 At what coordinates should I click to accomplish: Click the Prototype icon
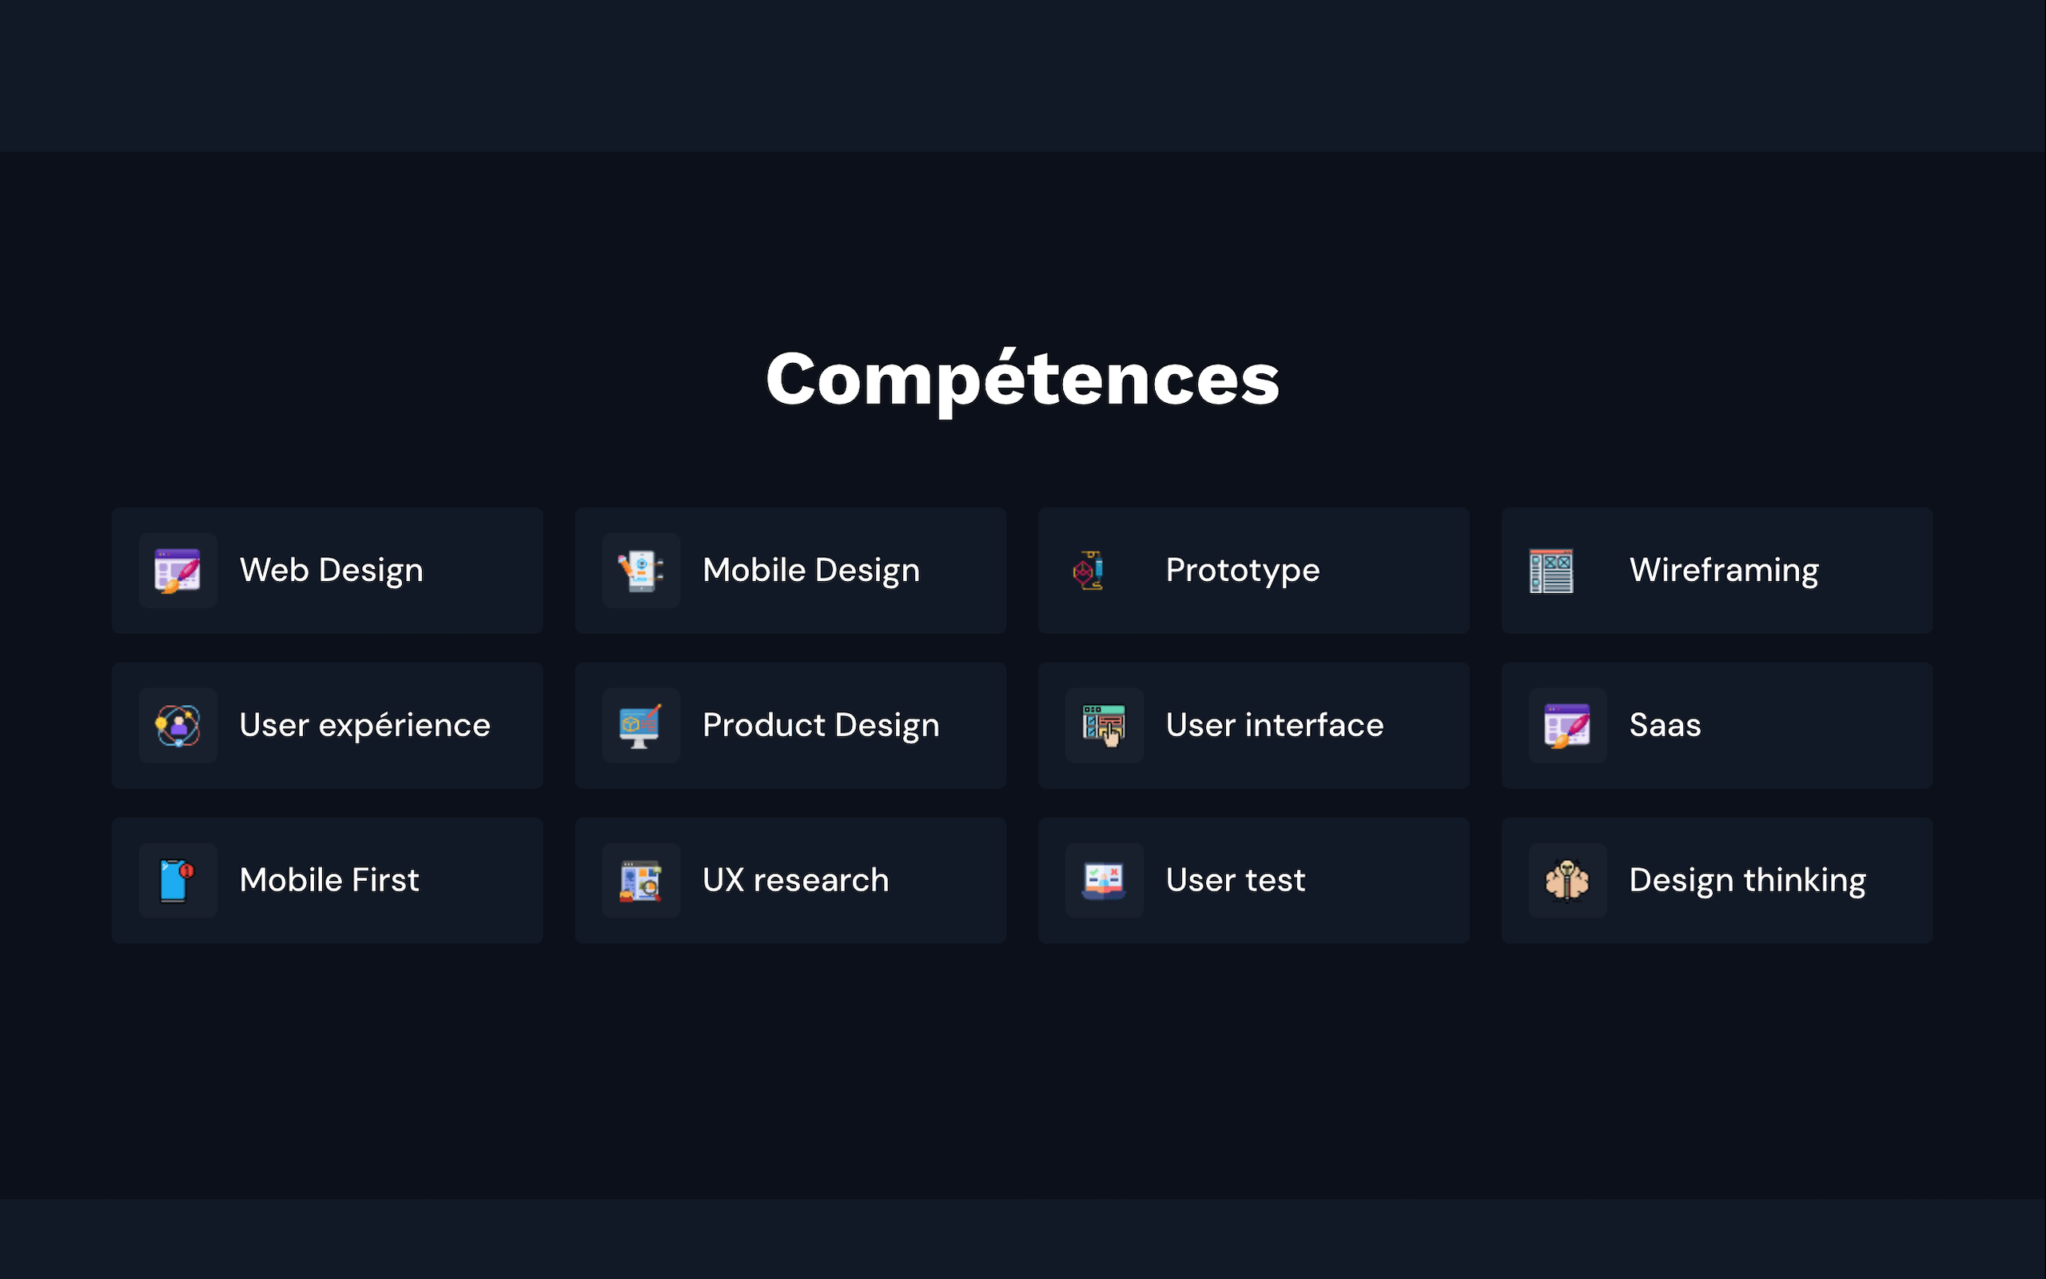point(1088,570)
